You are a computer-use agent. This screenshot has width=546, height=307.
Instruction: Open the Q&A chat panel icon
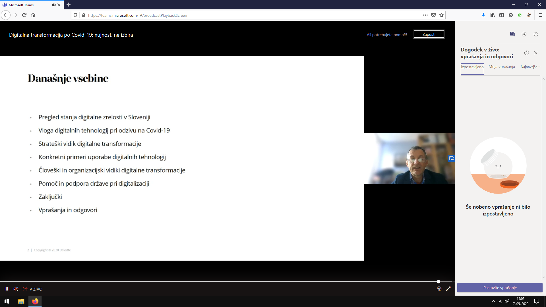(x=512, y=34)
